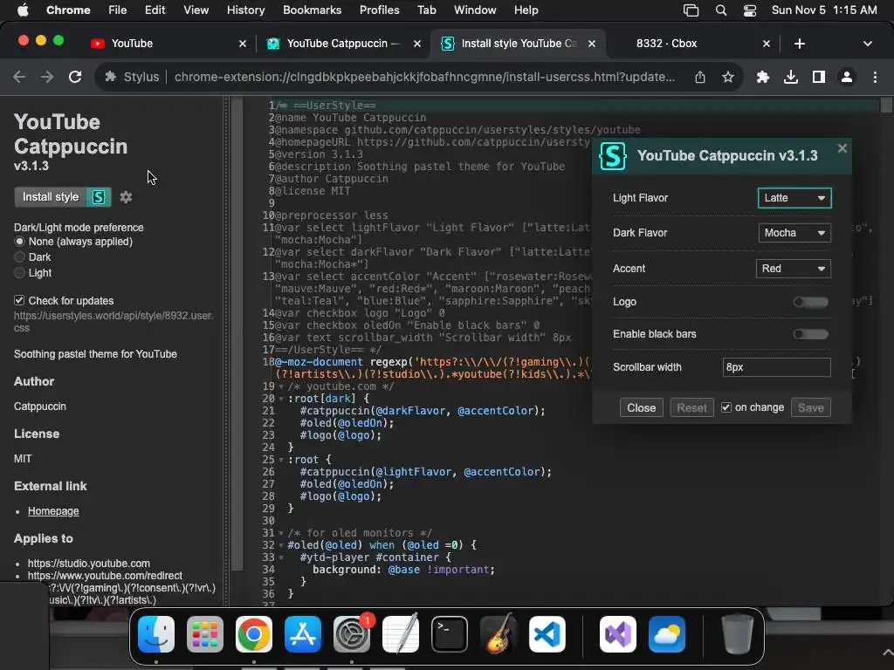Open a new tab with the plus button
Screen dimensions: 894x670
tap(800, 44)
